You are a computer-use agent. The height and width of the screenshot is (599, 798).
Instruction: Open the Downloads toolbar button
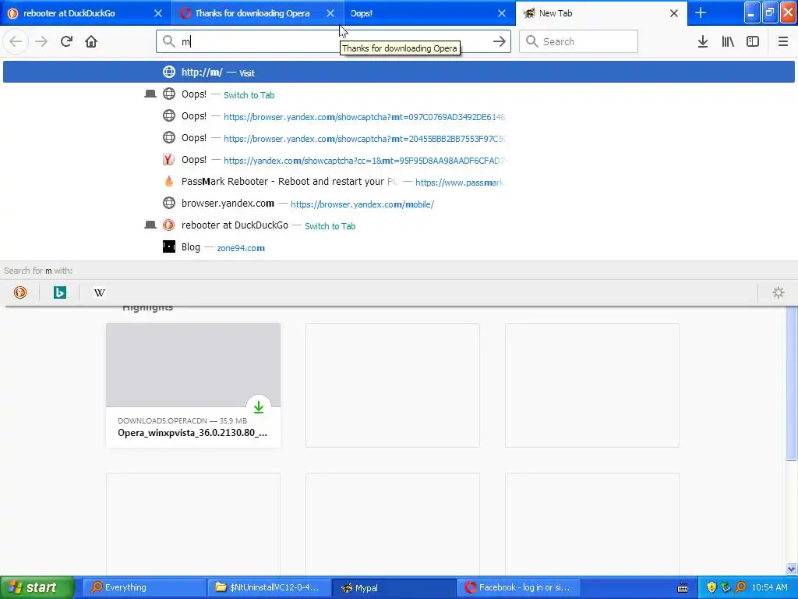(703, 41)
